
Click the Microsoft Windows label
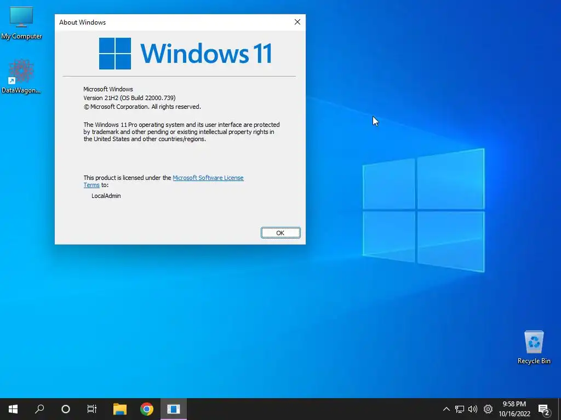(108, 89)
